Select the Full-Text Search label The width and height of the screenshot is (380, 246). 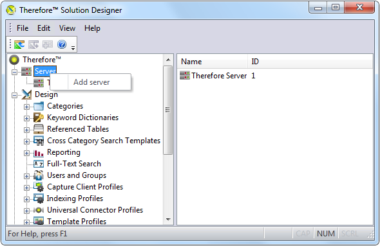click(74, 164)
